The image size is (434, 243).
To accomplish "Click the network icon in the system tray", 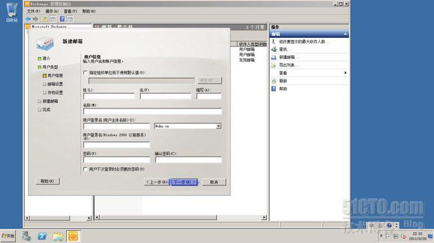I will coord(396,236).
